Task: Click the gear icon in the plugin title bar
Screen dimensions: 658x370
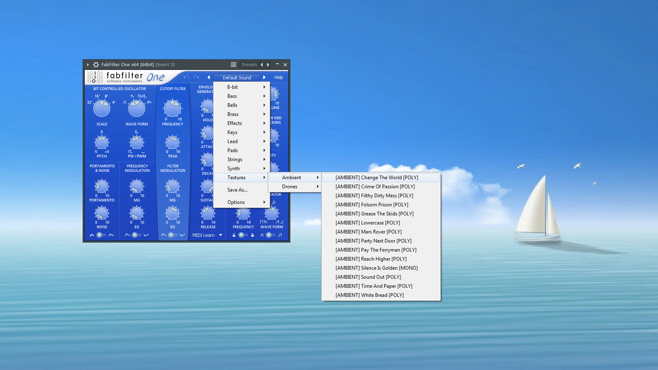Action: click(96, 65)
